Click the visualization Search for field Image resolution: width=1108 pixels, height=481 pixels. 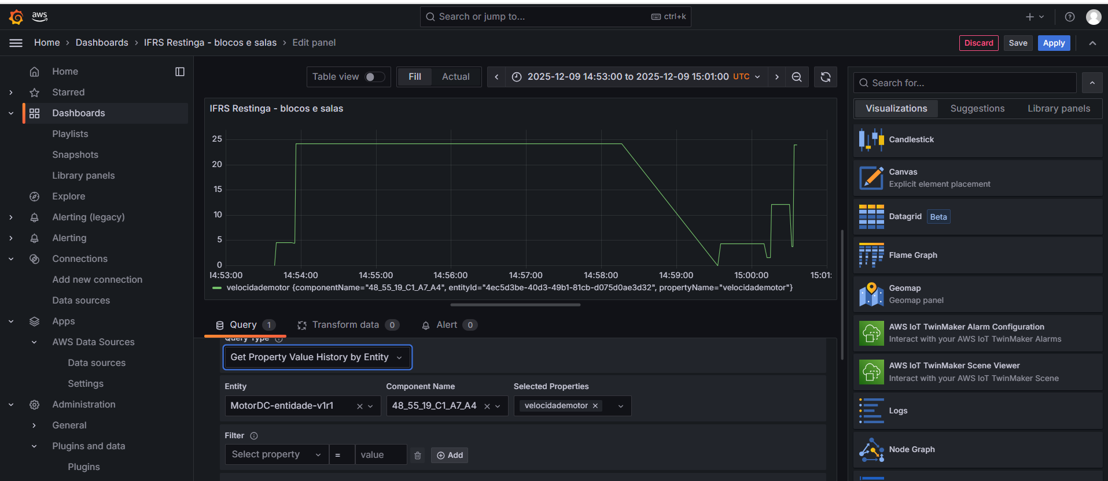click(x=965, y=83)
